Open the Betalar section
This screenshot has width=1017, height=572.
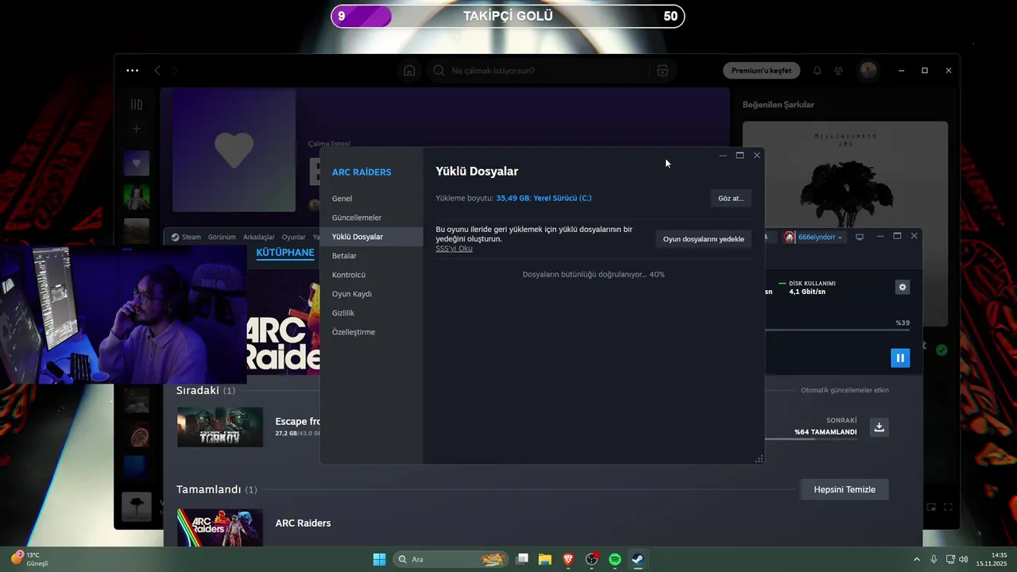(x=372, y=256)
